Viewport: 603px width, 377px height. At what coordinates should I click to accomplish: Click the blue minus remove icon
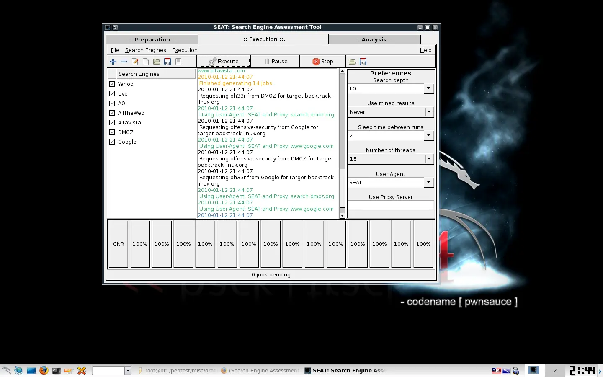click(124, 62)
